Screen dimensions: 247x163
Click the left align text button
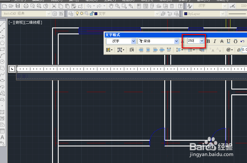click(x=141, y=50)
